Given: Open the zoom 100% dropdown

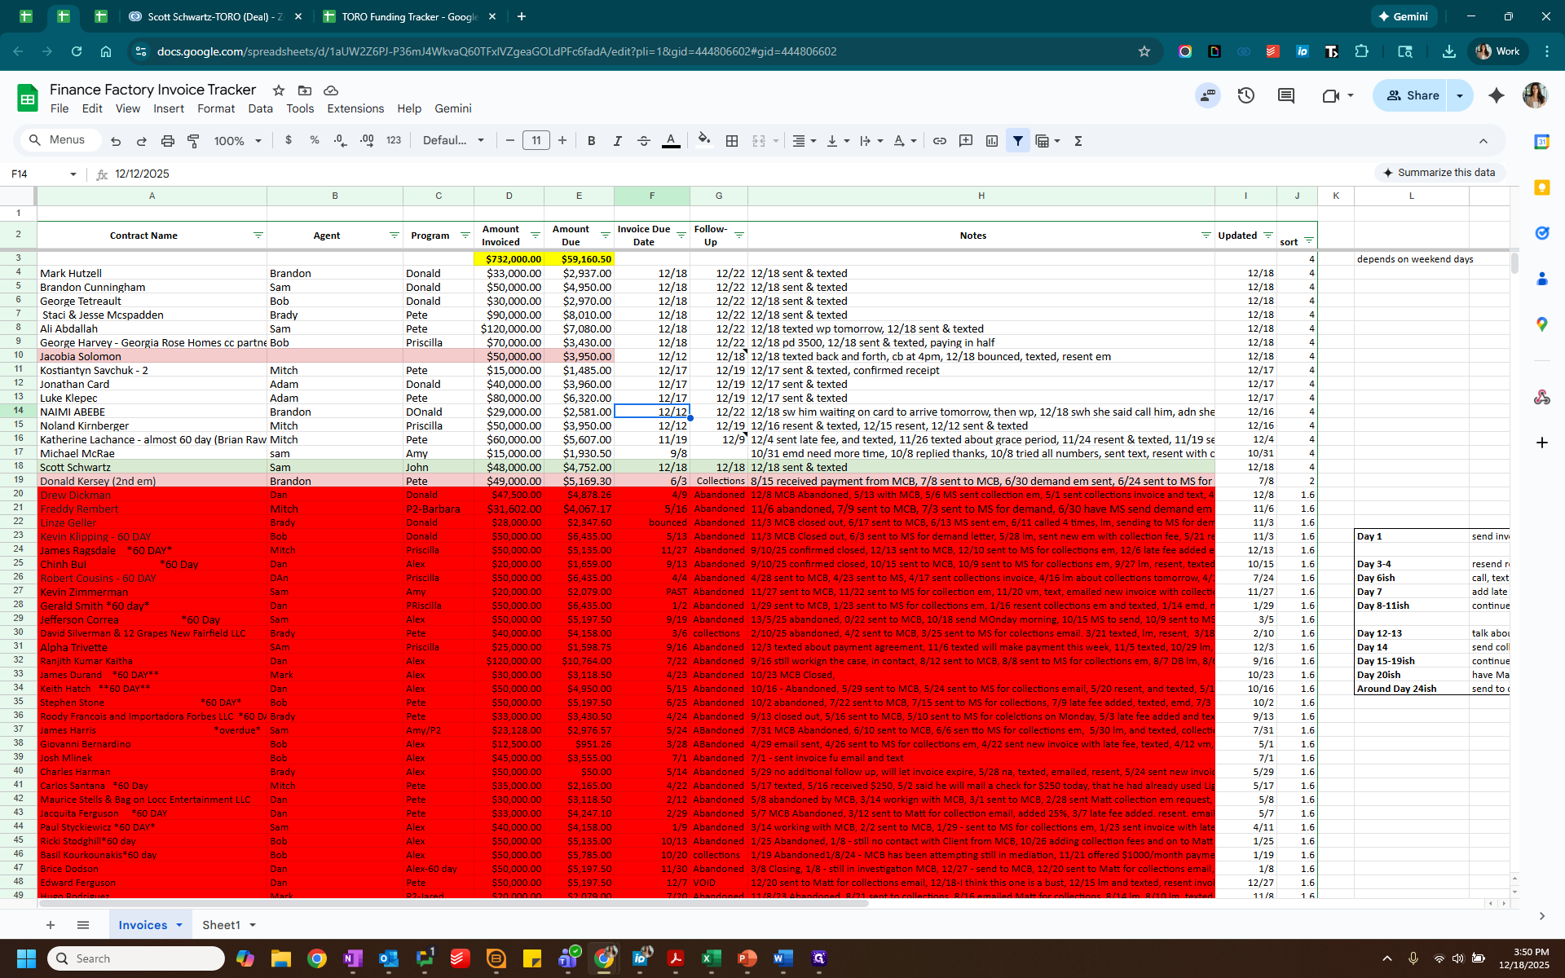Looking at the screenshot, I should click(x=237, y=141).
